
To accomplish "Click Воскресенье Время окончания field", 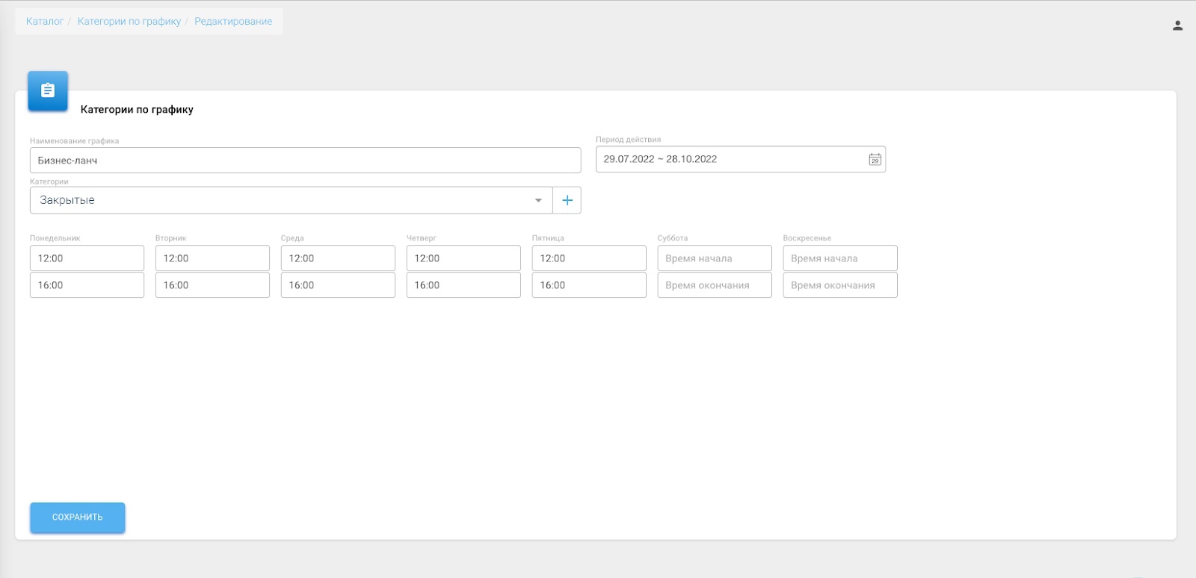I will [x=840, y=285].
